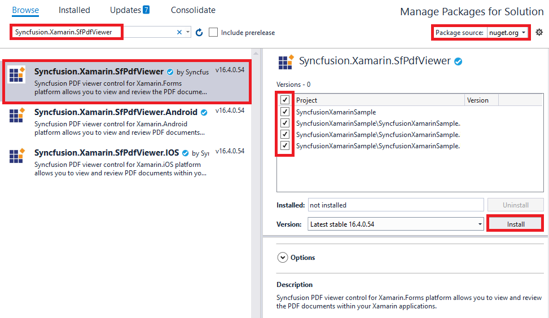Click verified badge next to SfPdfViewer.Android
This screenshot has height=318, width=549.
(x=204, y=113)
